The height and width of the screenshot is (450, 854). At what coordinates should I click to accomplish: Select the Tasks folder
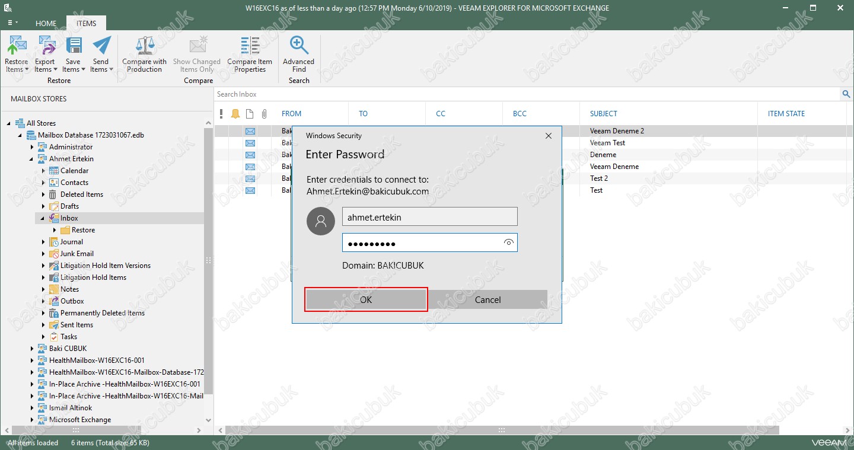69,337
